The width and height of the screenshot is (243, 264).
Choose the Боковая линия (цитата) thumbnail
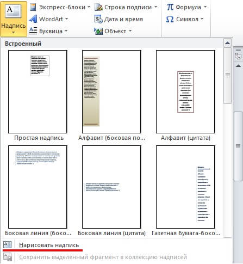[111, 187]
